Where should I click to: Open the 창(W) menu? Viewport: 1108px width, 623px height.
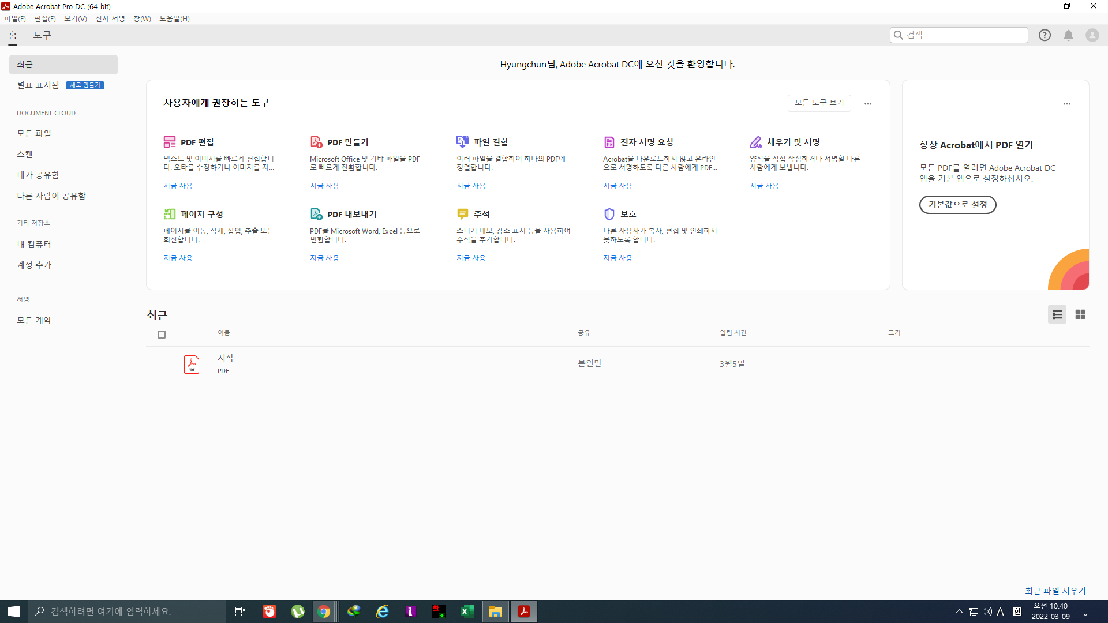[x=142, y=18]
